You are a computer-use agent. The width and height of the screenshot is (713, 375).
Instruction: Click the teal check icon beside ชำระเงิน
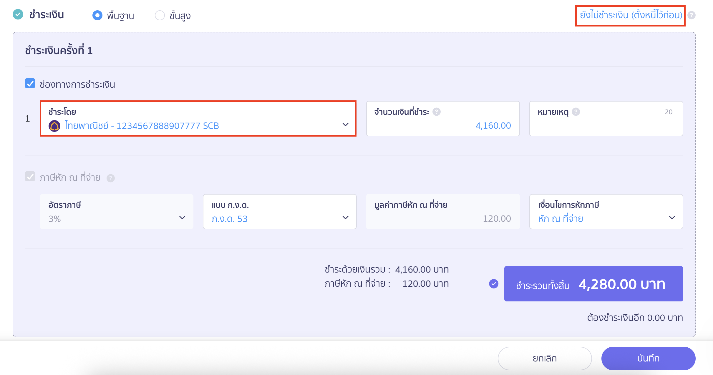[18, 14]
